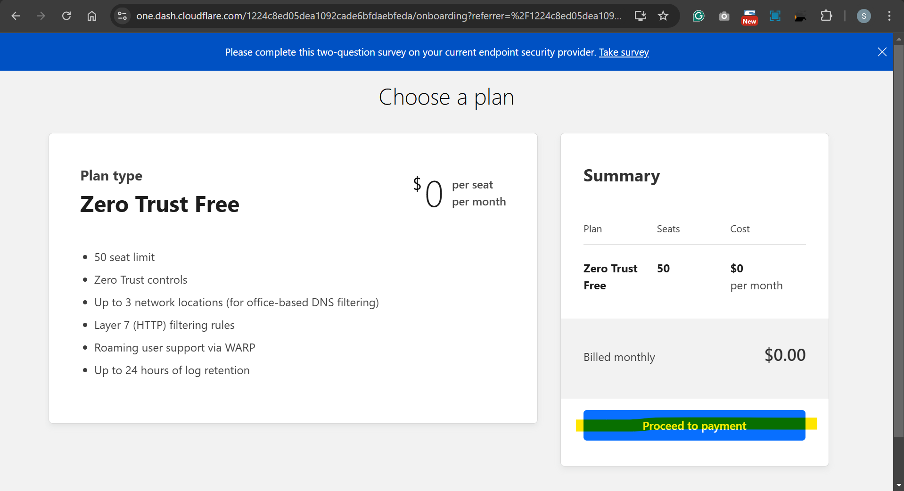
Task: Go back to the previous page
Action: tap(16, 16)
